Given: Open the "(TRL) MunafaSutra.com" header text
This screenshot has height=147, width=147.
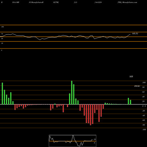Looking at the screenshot, I should (127, 2).
